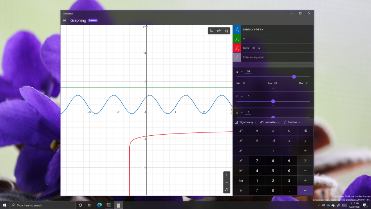Adjust the variable a slider thumb

(x=294, y=77)
